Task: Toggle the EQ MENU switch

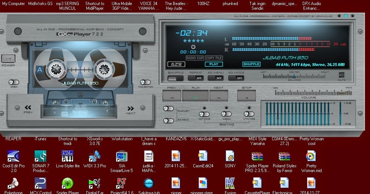Action: pos(216,78)
